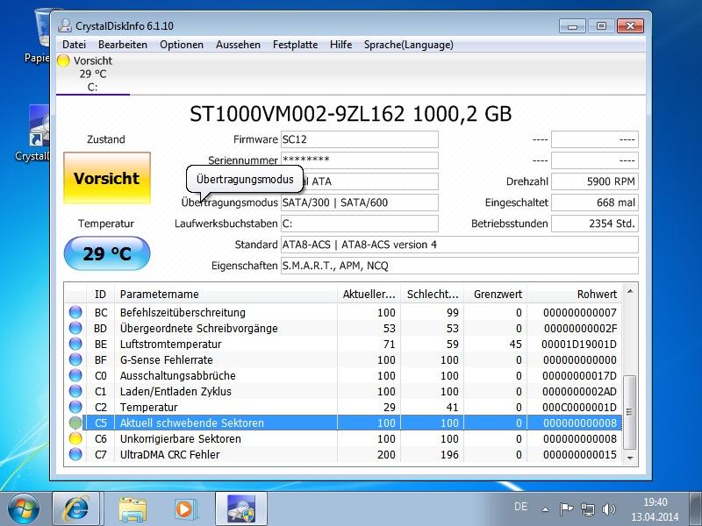The width and height of the screenshot is (702, 526).
Task: Click the network tray icon
Action: [587, 508]
